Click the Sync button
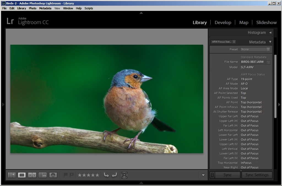This screenshot has height=186, width=282. point(227,175)
